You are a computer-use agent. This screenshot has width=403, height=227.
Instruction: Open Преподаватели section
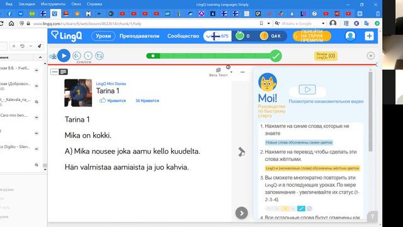coord(139,36)
